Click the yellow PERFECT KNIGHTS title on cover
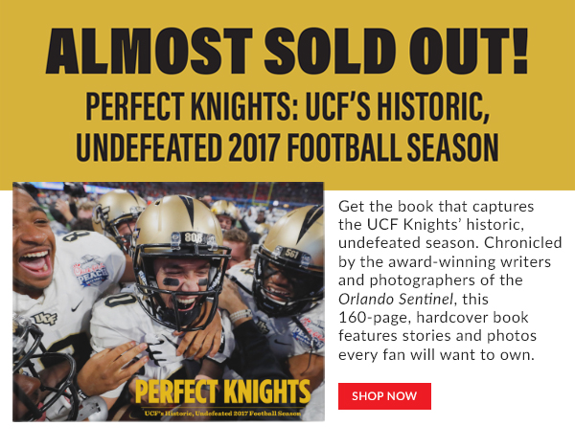The width and height of the screenshot is (575, 448). point(223,392)
